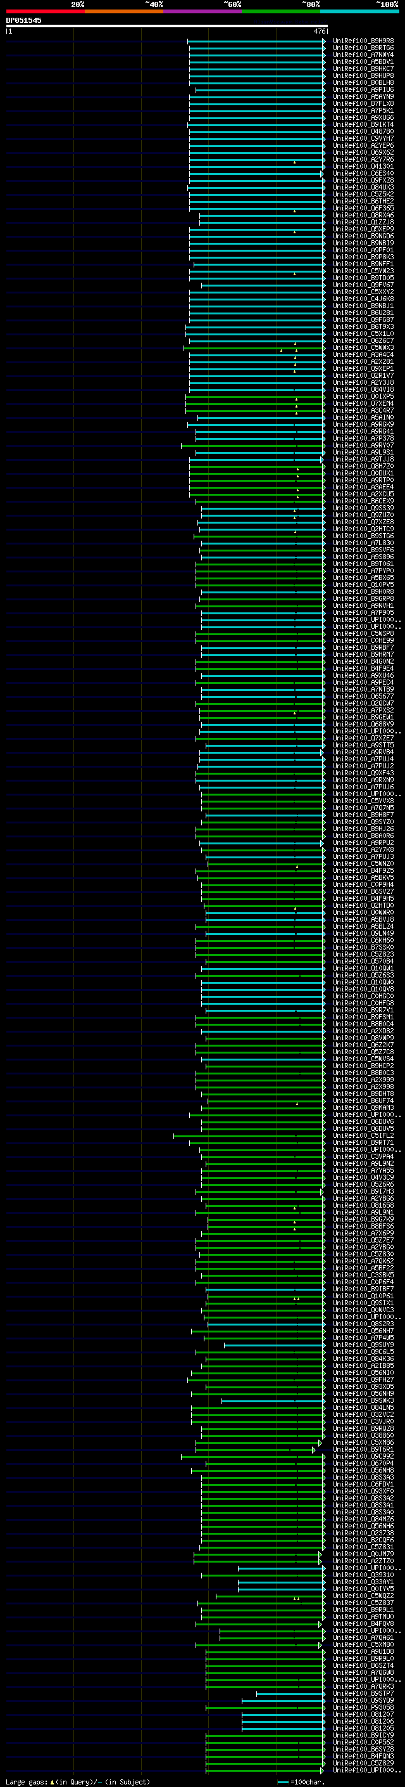
Task: Select hit UniRef100_B8B0C4
Action: point(363,1024)
